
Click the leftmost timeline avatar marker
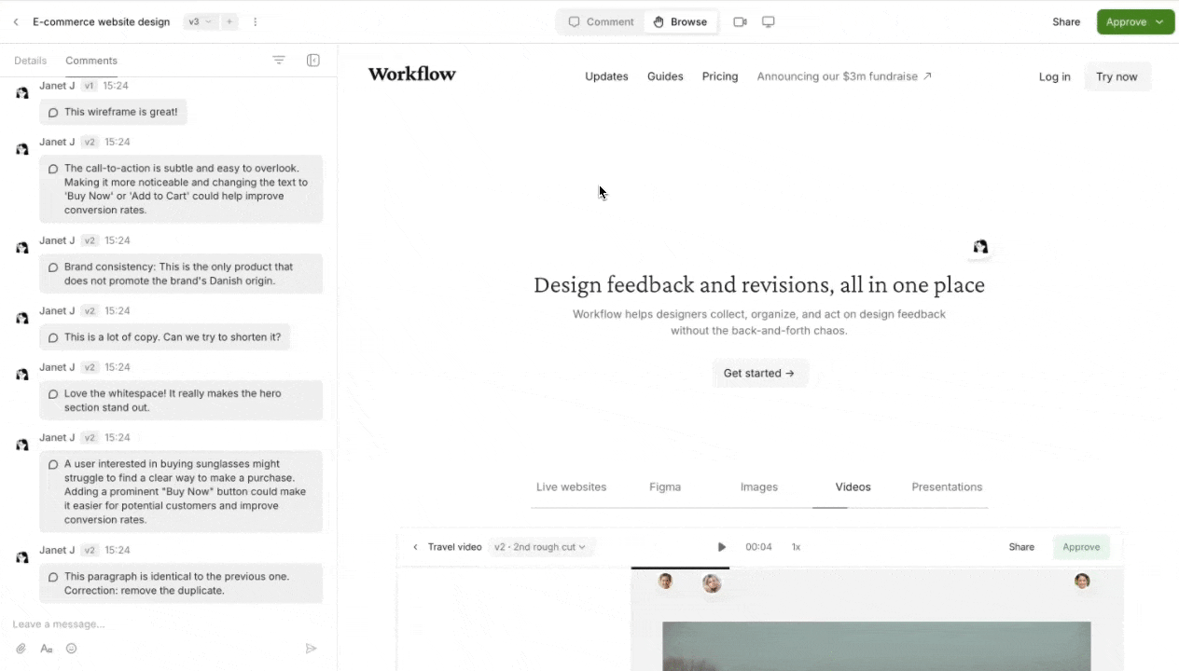point(665,582)
